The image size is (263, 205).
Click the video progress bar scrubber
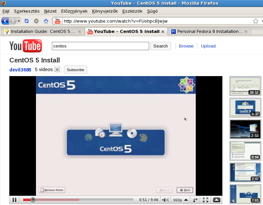point(33,200)
